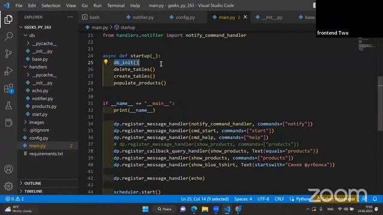Click the lightbulb code action on line 25
The height and width of the screenshot is (215, 383).
[x=106, y=62]
